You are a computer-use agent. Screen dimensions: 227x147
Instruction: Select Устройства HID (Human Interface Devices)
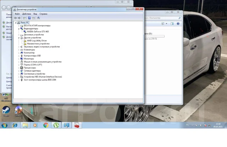click(x=43, y=77)
